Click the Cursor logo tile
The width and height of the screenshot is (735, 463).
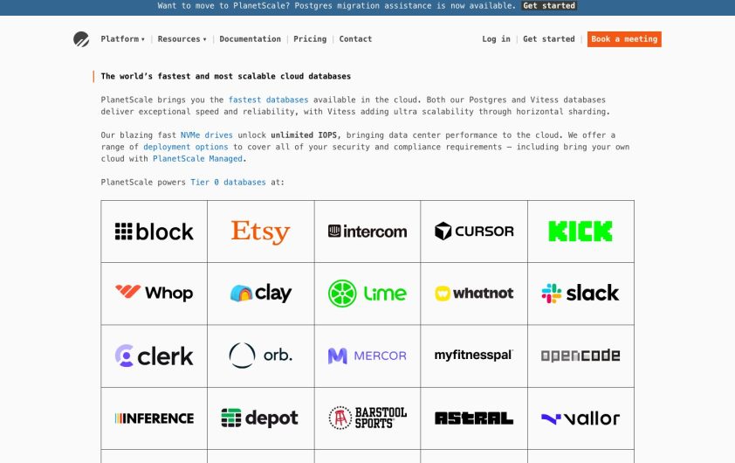pos(474,231)
